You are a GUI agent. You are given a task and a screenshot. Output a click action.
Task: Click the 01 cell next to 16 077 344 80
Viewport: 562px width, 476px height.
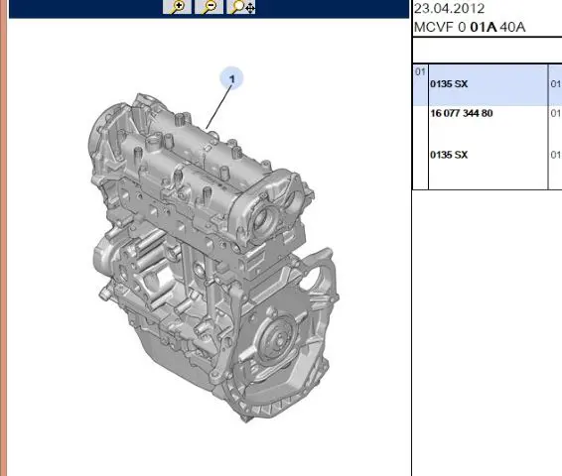point(556,113)
